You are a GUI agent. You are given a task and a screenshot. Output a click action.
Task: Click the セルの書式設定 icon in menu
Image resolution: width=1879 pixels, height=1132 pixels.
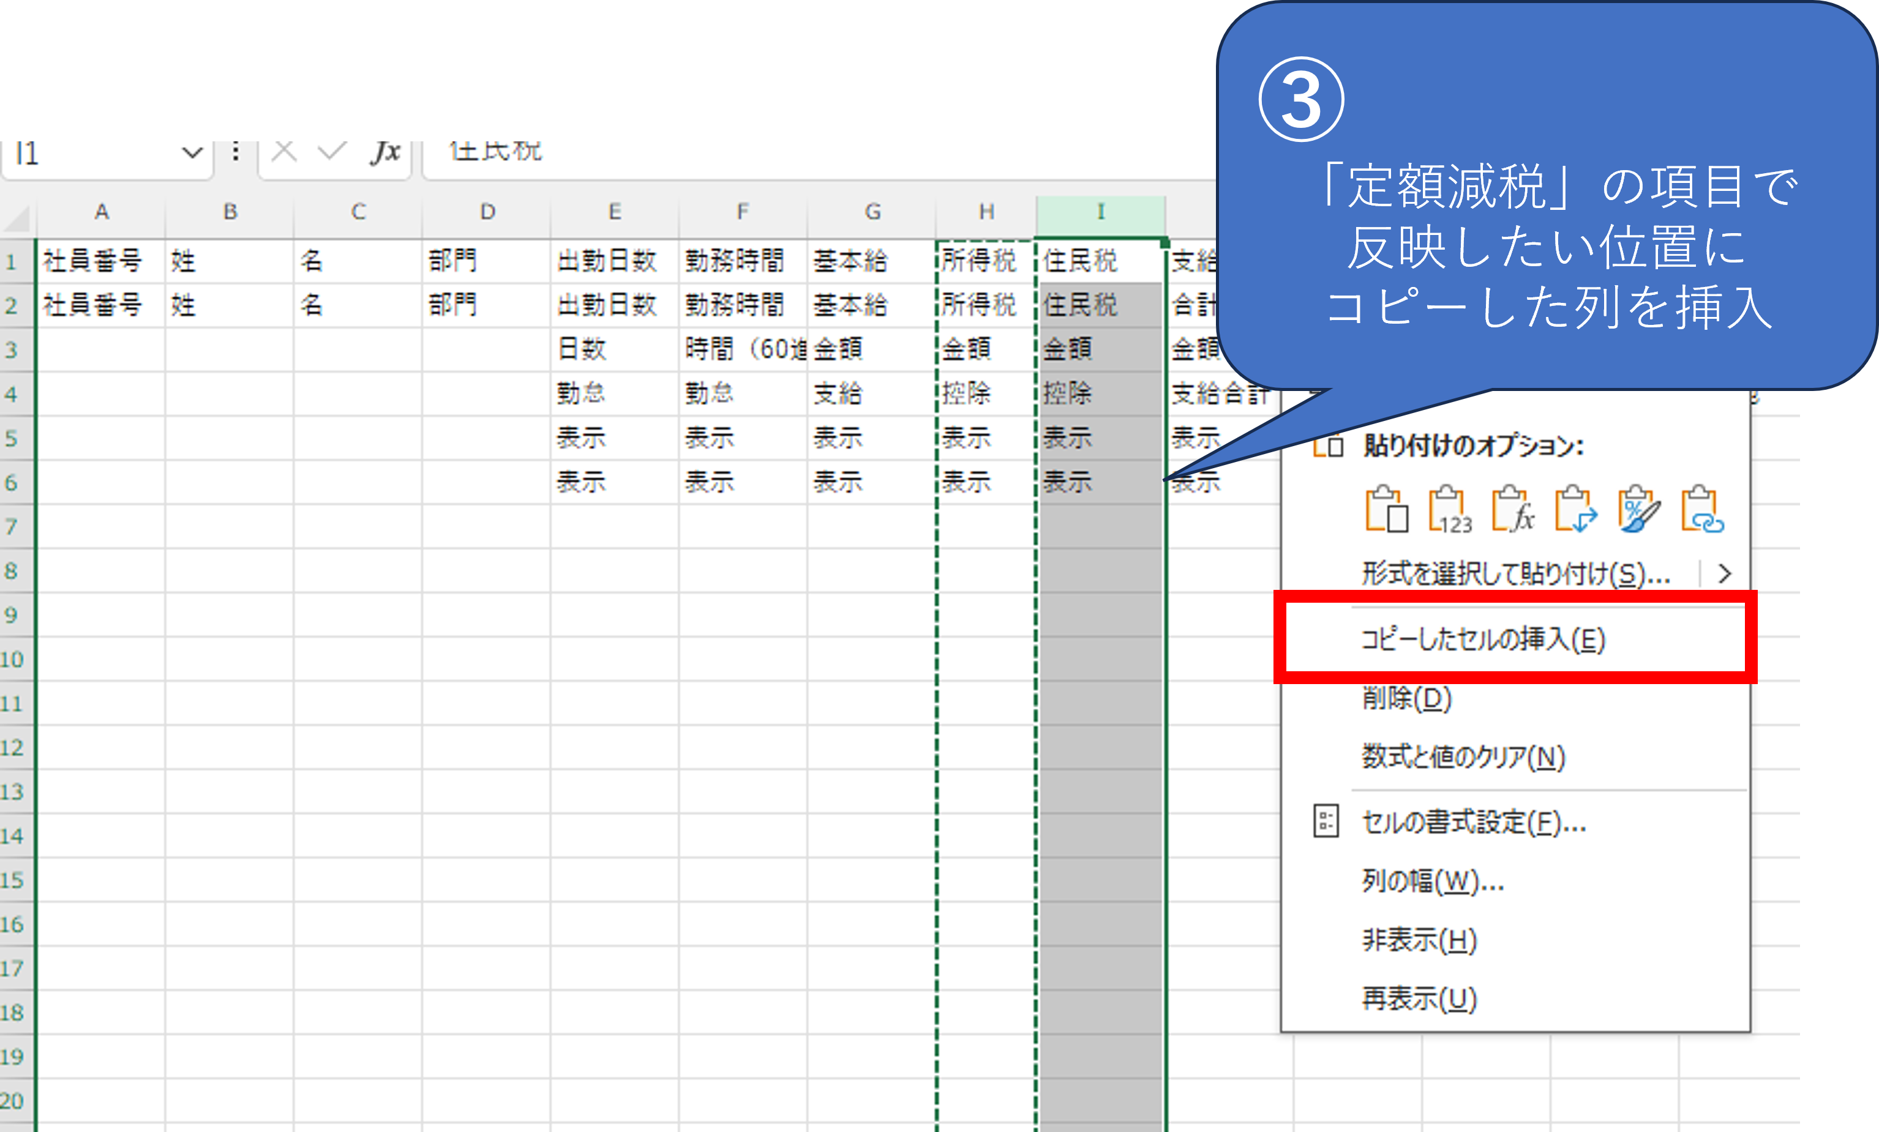coord(1326,821)
